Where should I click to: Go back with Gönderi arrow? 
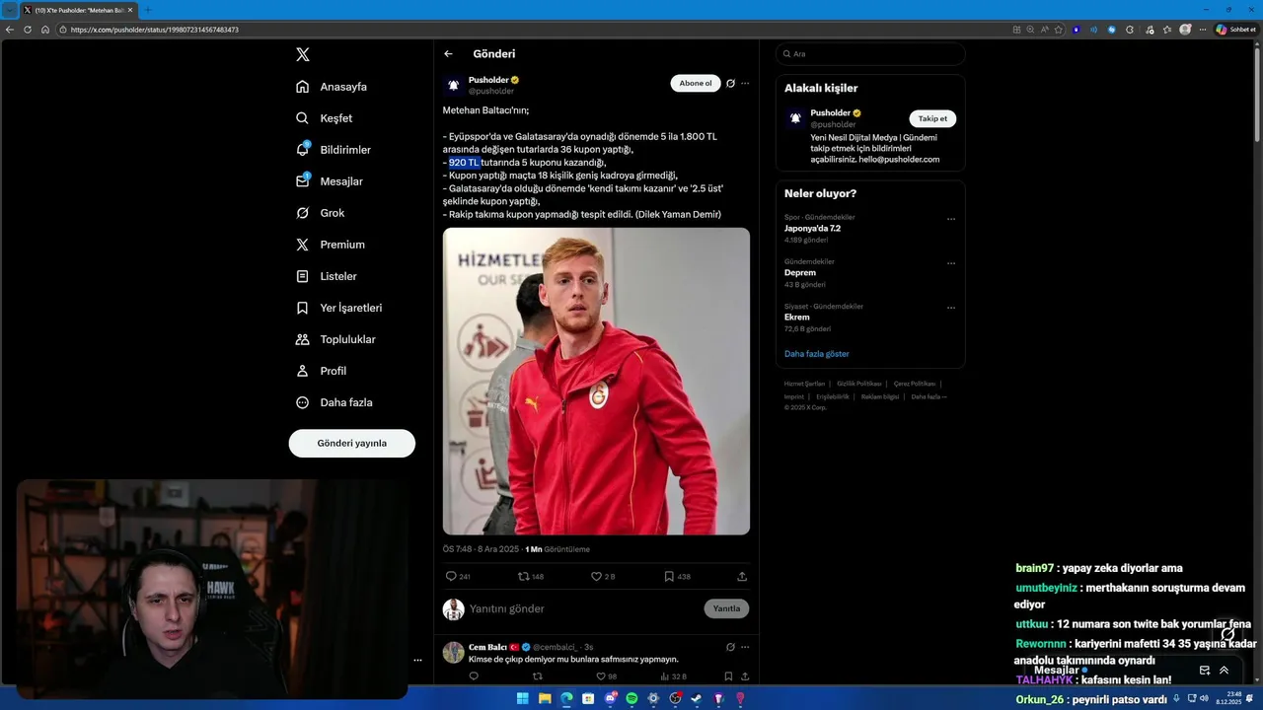tap(448, 54)
